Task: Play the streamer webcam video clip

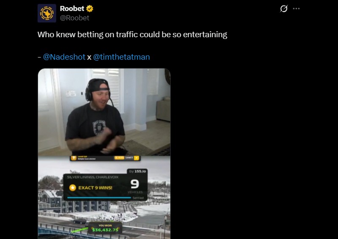Action: click(x=104, y=112)
